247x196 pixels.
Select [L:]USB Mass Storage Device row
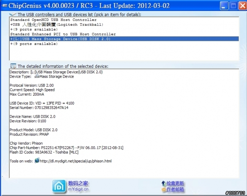tap(124, 39)
